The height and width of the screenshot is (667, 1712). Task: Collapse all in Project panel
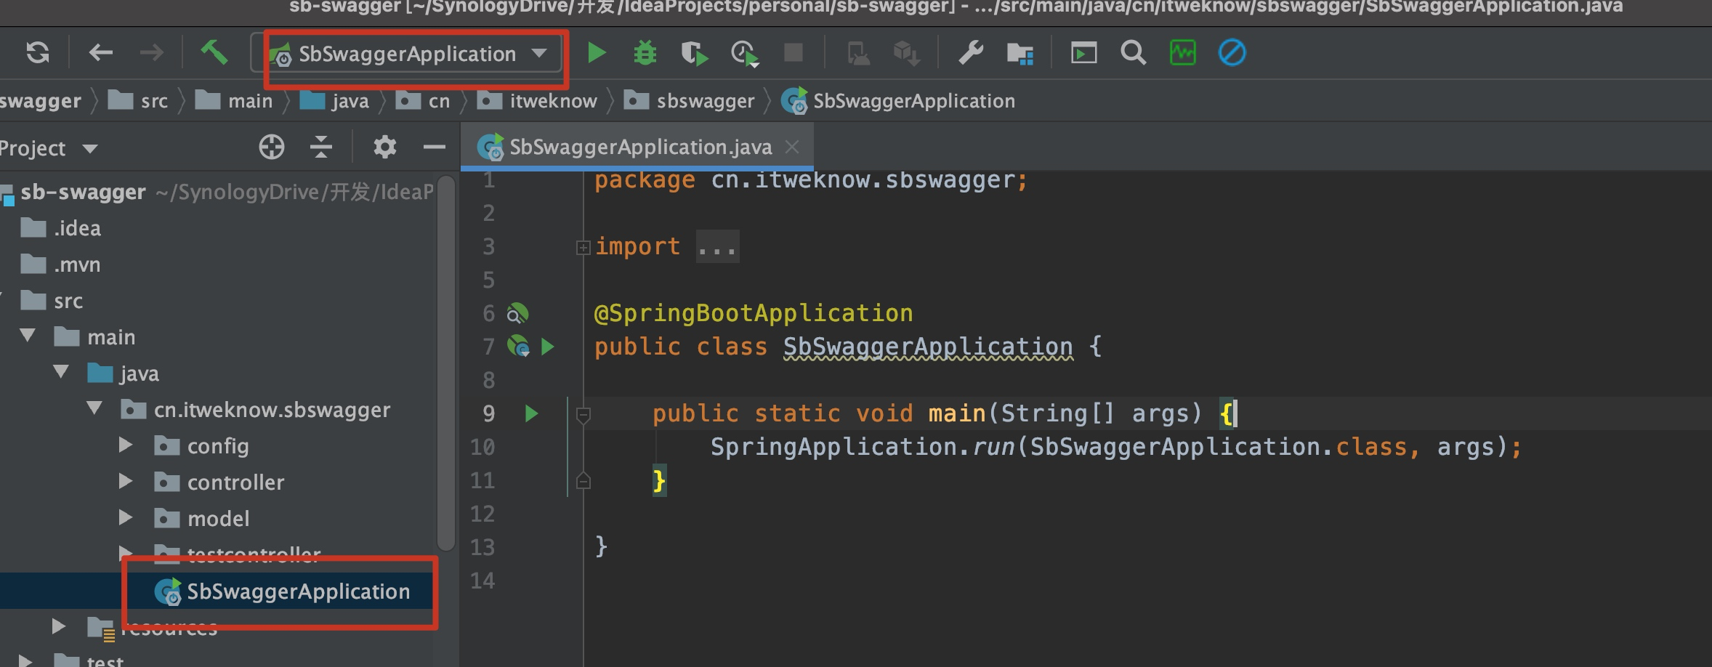320,147
